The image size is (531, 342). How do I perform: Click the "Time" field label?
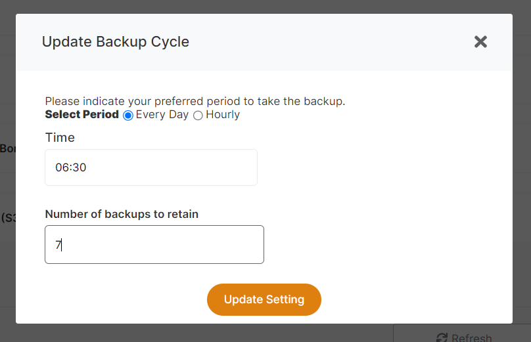pos(60,138)
